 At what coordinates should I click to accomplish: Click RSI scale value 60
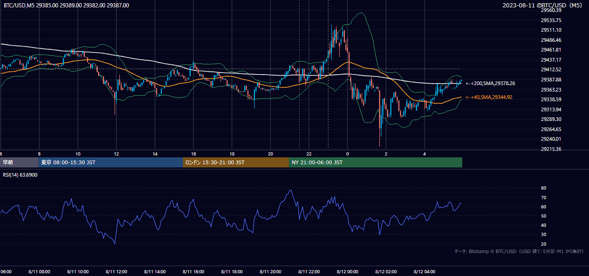pyautogui.click(x=543, y=207)
